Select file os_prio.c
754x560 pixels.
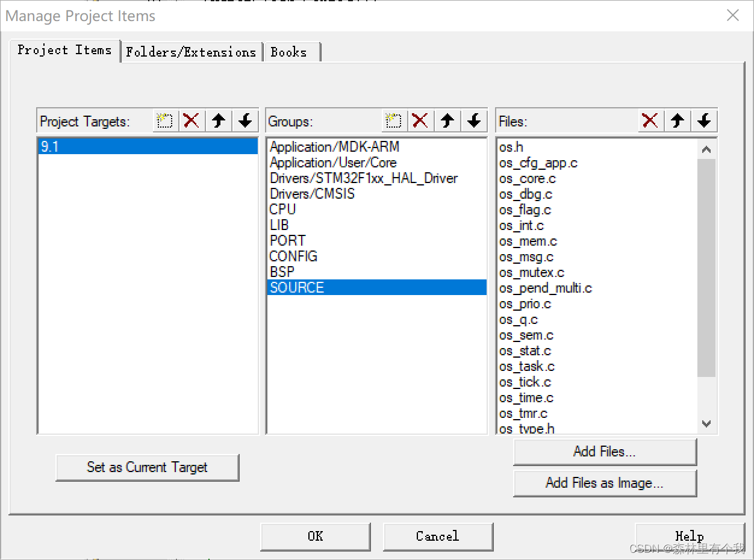[597, 304]
